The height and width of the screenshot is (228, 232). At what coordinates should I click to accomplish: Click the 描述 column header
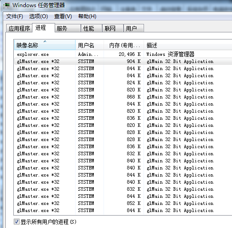coord(188,45)
